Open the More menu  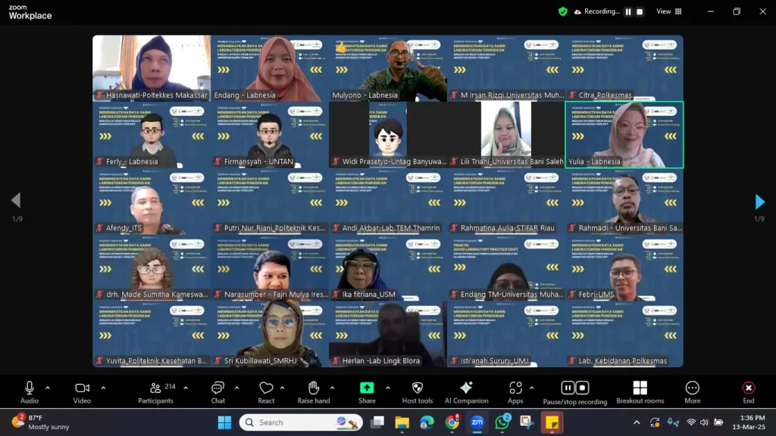click(x=692, y=391)
